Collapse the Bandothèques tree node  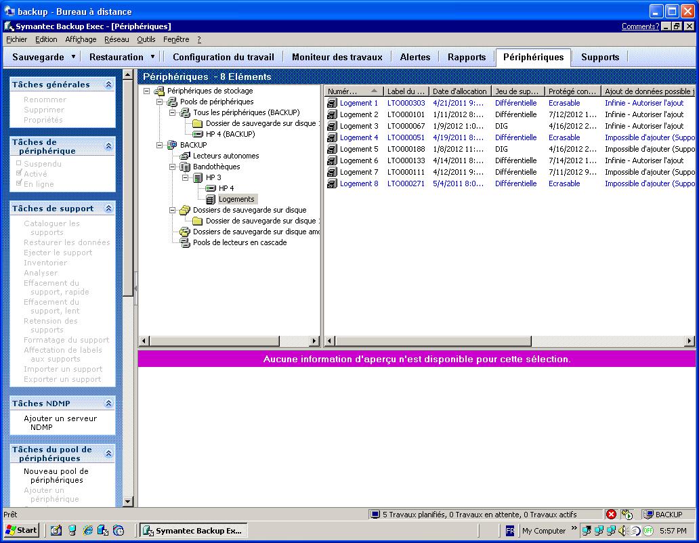coord(173,167)
